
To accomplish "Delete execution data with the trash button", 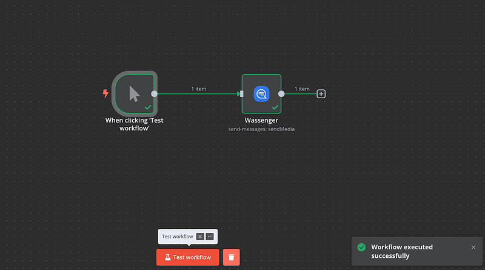I will pyautogui.click(x=231, y=257).
